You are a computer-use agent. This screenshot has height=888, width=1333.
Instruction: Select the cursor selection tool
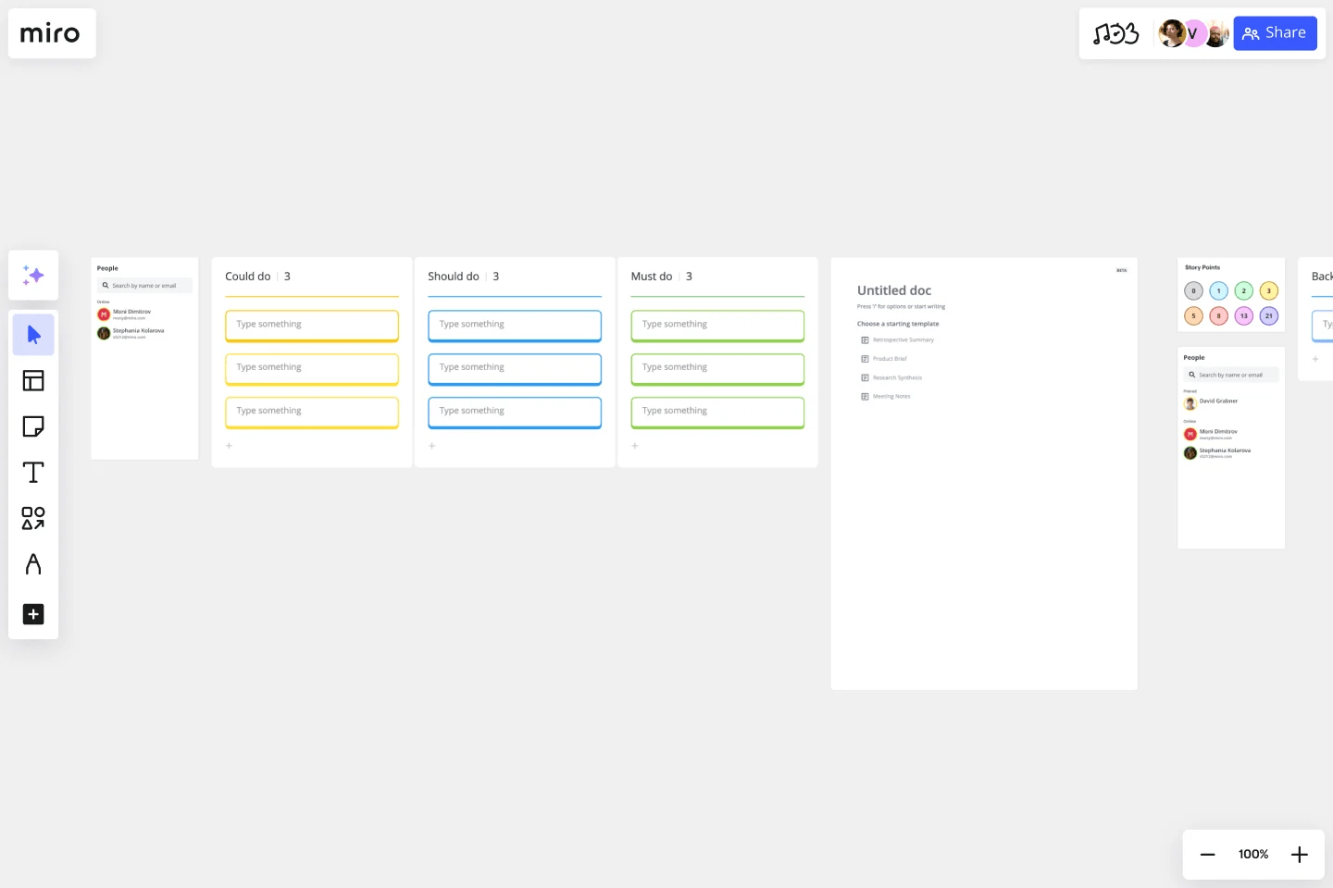coord(33,334)
